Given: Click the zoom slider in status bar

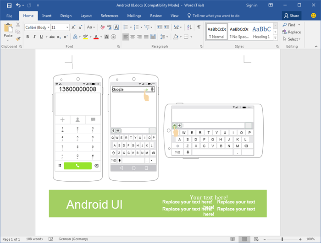Looking at the screenshot, I should pos(283,239).
